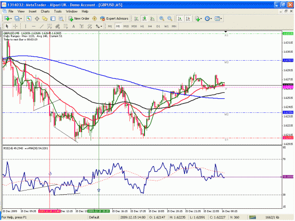Open the Window menu
This screenshot has width=295, height=221.
coord(72,11)
